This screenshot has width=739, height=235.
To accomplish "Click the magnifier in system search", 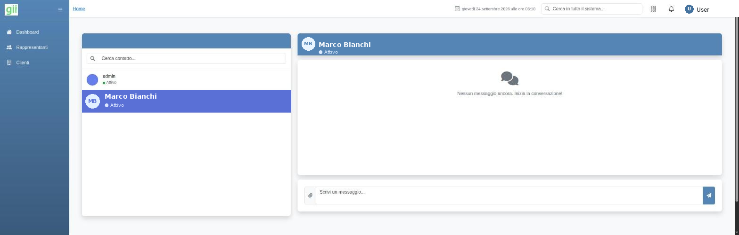I will pyautogui.click(x=547, y=8).
